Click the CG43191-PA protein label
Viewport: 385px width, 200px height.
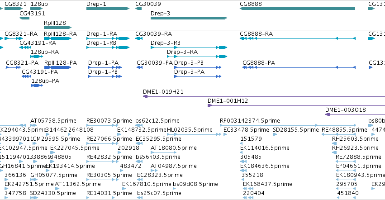pos(40,72)
